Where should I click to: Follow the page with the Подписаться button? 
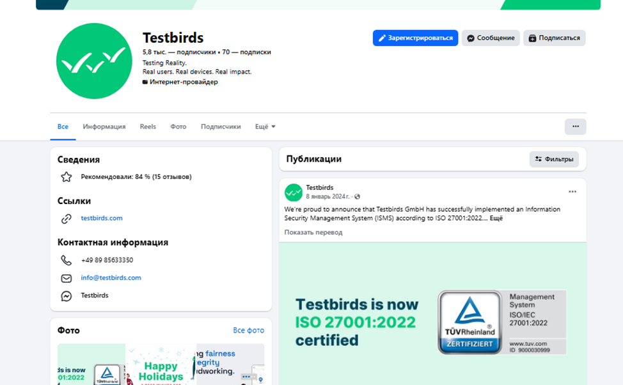pos(555,38)
